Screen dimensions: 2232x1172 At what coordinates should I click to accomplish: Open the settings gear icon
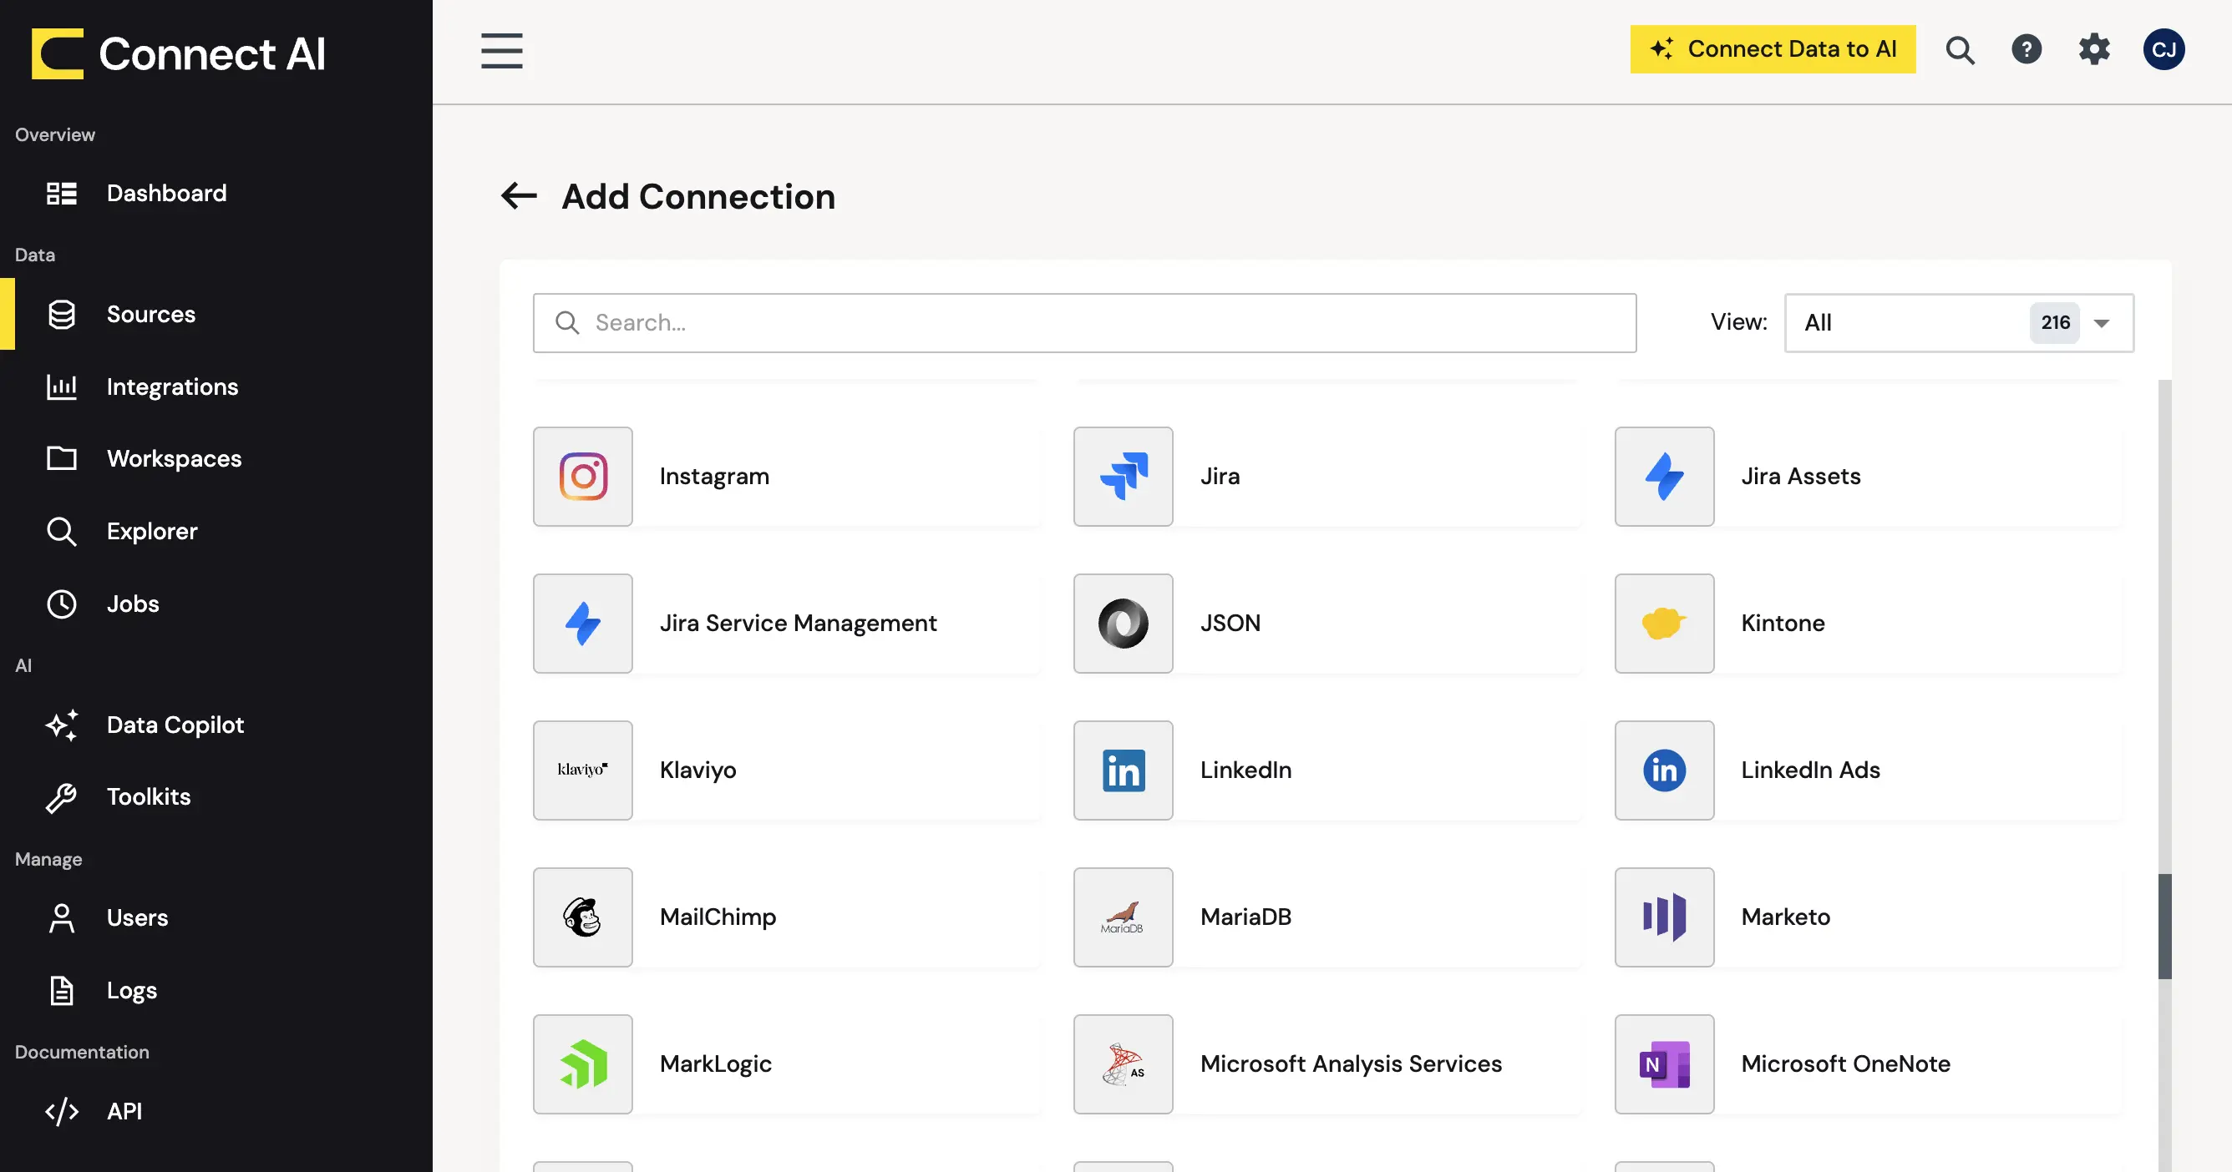click(2094, 49)
